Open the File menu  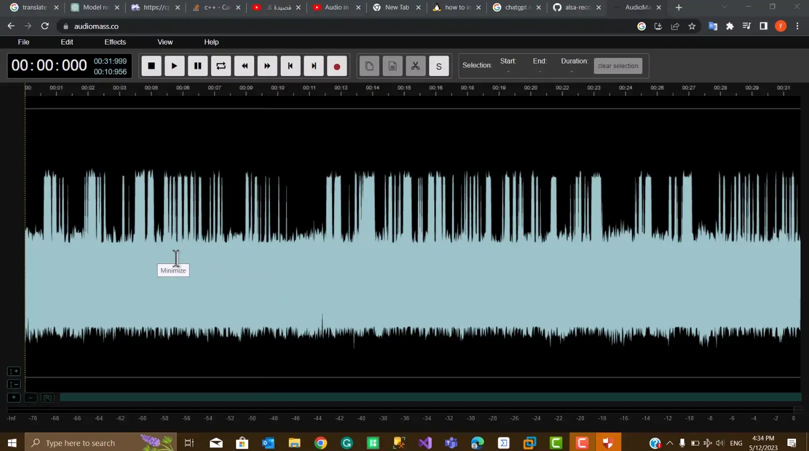pyautogui.click(x=24, y=42)
